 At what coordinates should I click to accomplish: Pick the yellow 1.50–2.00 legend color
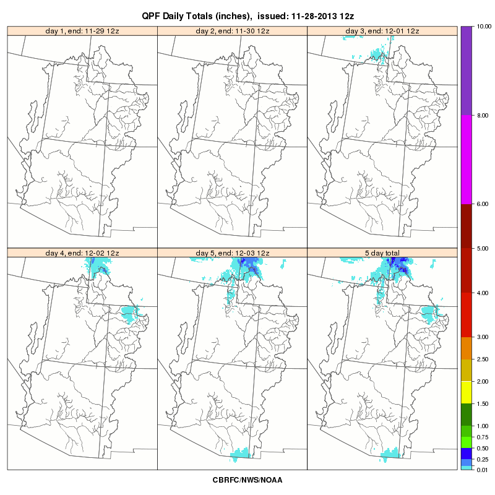click(467, 392)
